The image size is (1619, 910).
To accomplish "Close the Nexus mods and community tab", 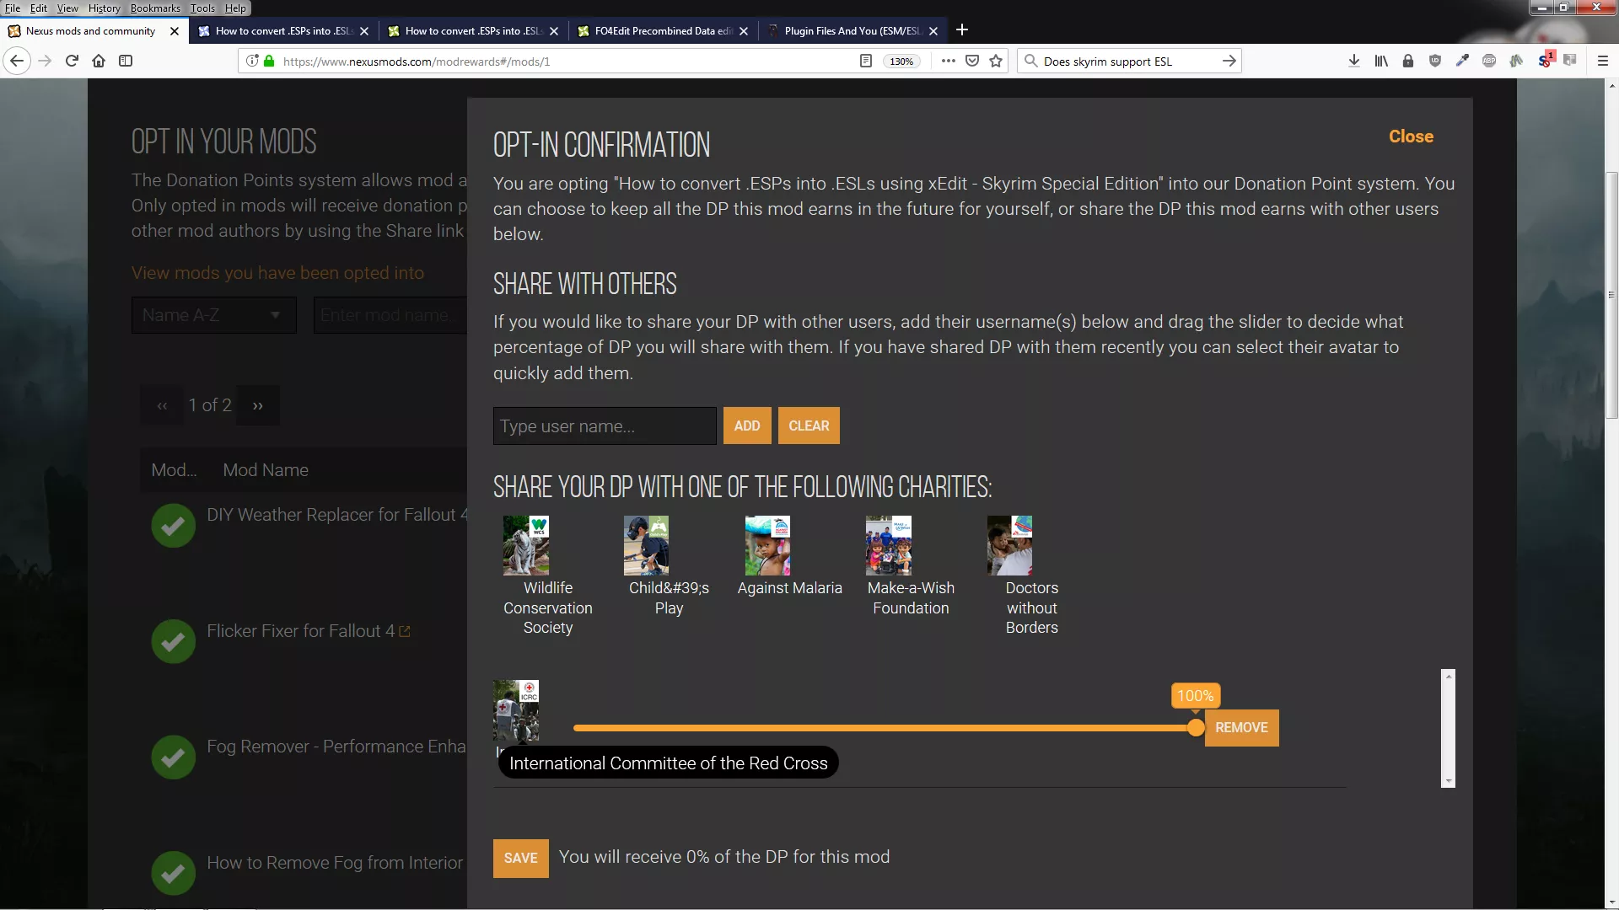I will coord(175,31).
